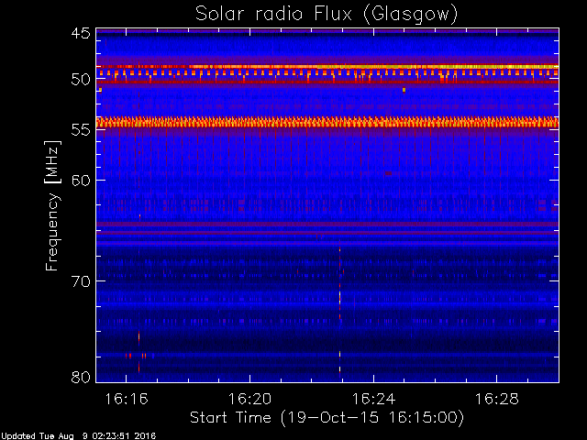Click the 55 frequency tick label
Screen dimensions: 587x440
pos(81,130)
